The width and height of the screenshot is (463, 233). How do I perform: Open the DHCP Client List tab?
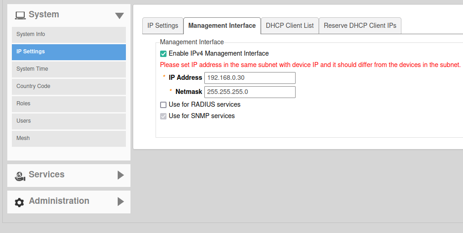click(x=290, y=26)
